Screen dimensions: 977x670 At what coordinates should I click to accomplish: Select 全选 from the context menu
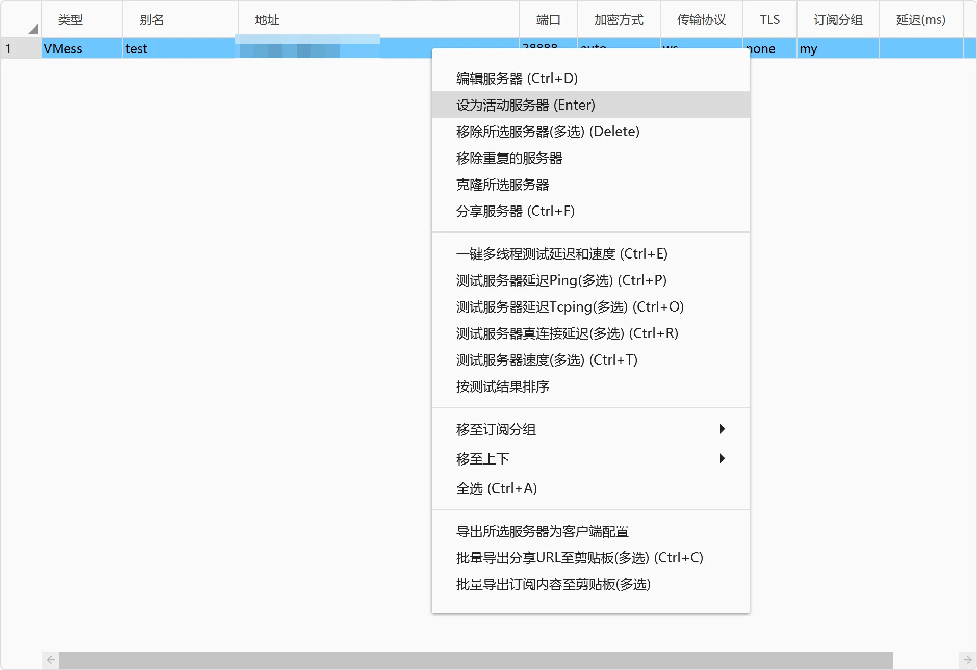(x=496, y=488)
